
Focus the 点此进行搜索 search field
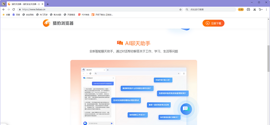coord(210,10)
